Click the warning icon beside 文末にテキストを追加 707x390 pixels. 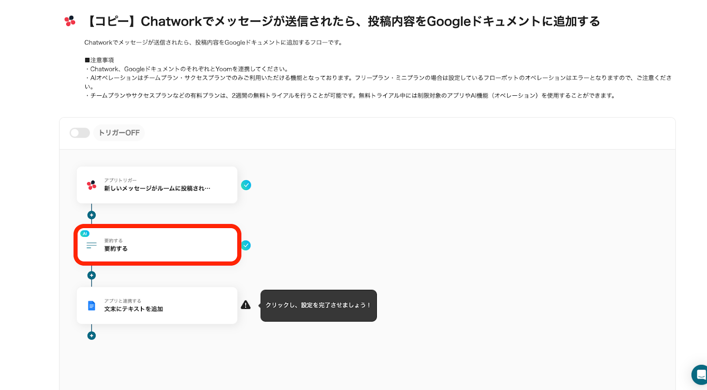tap(246, 305)
